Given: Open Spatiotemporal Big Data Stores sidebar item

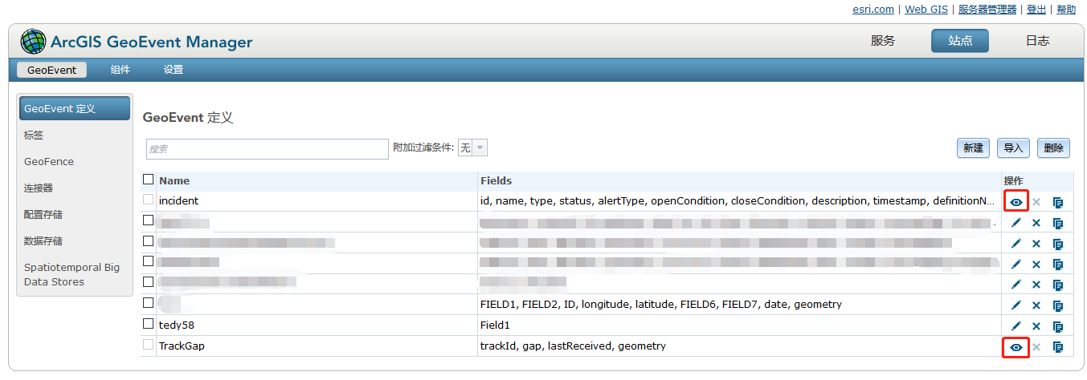Looking at the screenshot, I should click(x=74, y=274).
